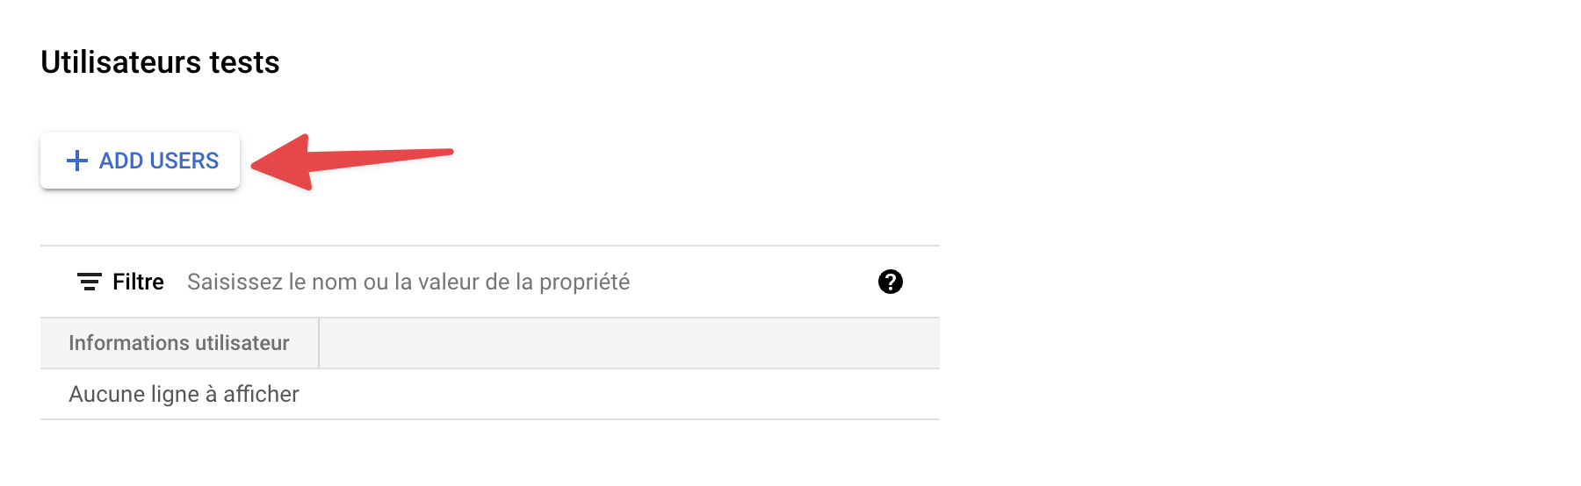Click the word USERS on the button
Viewport: 1581px width, 486px height.
pyautogui.click(x=184, y=161)
